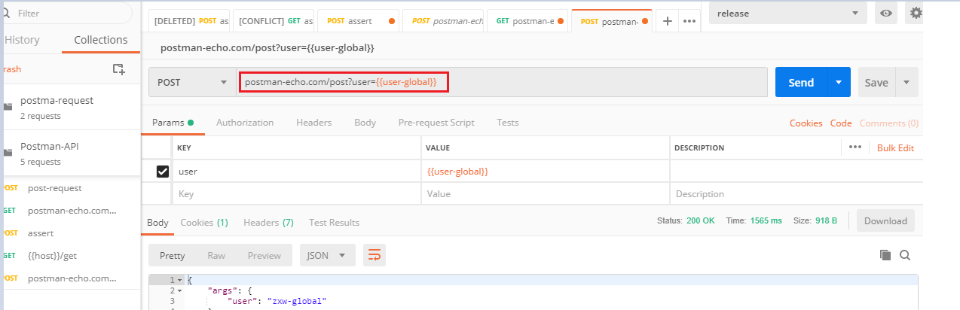Open the JSON format dropdown
The width and height of the screenshot is (960, 310).
(x=328, y=255)
